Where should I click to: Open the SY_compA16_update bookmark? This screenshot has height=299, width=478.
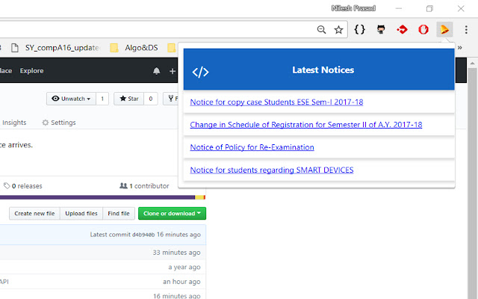tap(55, 48)
